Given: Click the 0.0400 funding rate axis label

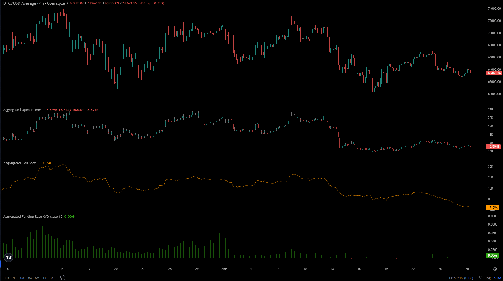Looking at the screenshot, I should [492, 241].
